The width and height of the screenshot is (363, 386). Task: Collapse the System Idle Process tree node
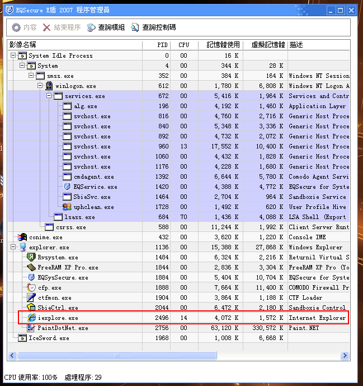[13, 55]
